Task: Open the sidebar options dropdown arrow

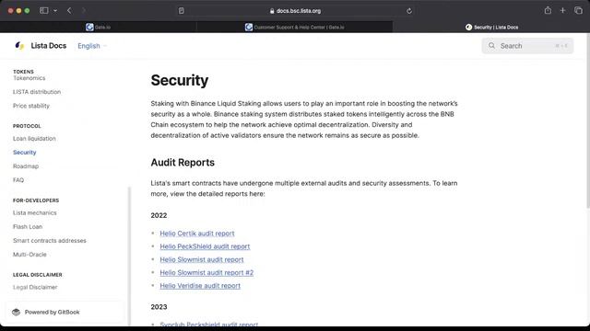Action: pos(55,11)
